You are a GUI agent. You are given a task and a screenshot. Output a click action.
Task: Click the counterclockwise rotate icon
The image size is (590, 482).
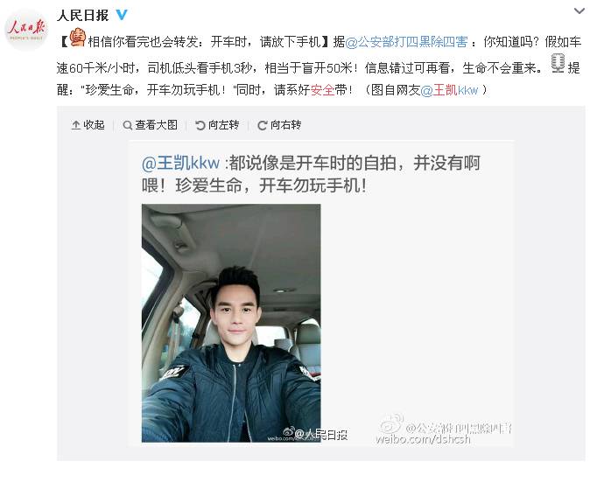pos(200,125)
